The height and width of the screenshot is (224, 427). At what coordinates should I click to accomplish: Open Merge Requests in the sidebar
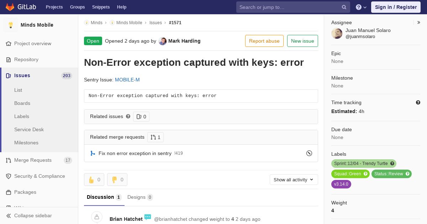[33, 160]
